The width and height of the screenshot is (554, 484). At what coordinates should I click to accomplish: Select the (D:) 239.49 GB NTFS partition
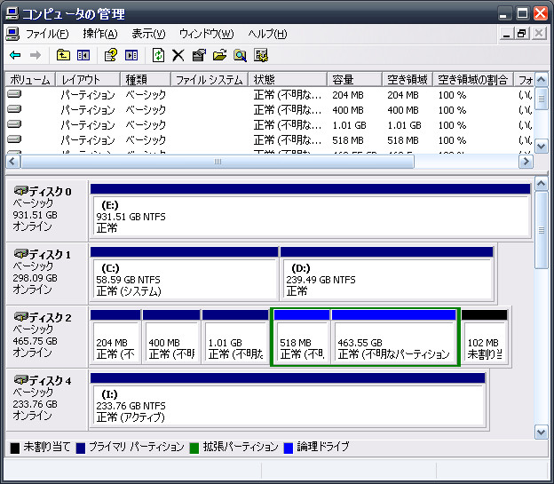coord(386,274)
